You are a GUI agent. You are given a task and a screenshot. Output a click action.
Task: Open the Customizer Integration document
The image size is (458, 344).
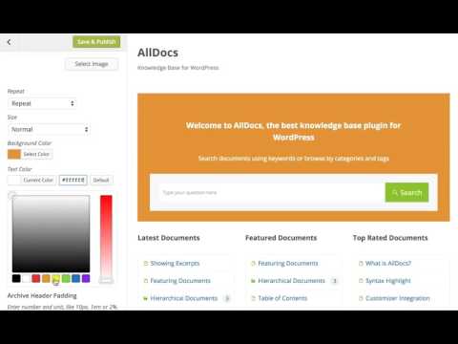(x=398, y=298)
